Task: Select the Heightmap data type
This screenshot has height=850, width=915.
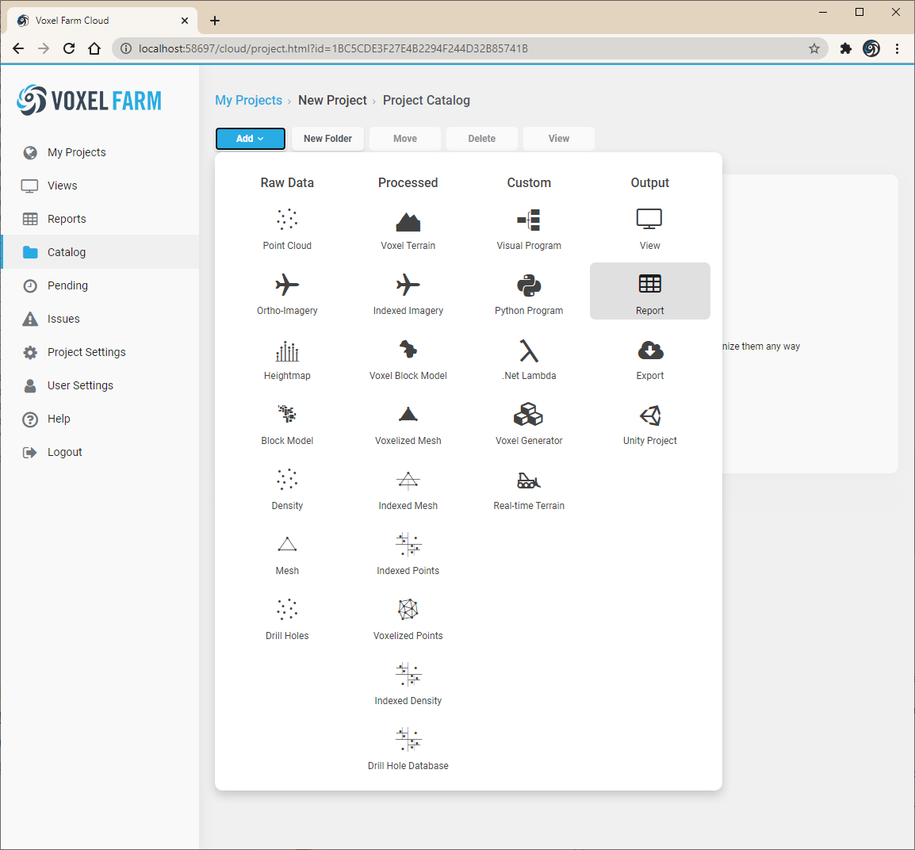Action: (287, 358)
